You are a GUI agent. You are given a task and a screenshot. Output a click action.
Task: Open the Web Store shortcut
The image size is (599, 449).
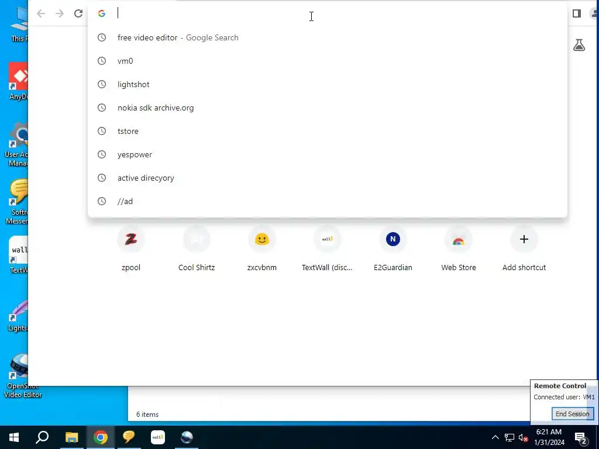pyautogui.click(x=459, y=249)
